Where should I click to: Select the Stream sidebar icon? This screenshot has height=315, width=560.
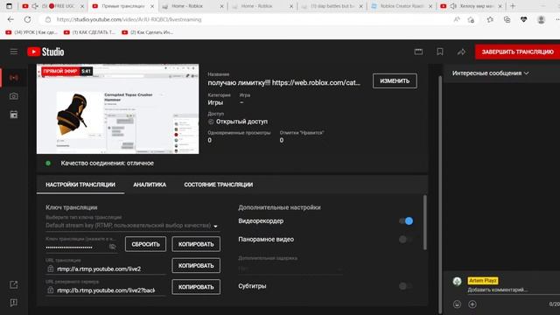tap(14, 78)
